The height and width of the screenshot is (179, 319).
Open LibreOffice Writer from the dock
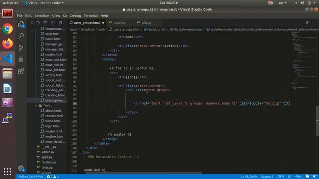click(8, 89)
